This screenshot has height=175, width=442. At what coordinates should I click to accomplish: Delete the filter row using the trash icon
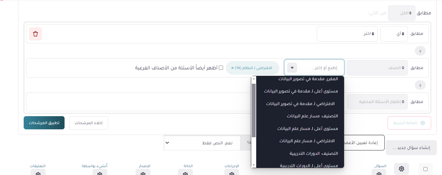[35, 34]
